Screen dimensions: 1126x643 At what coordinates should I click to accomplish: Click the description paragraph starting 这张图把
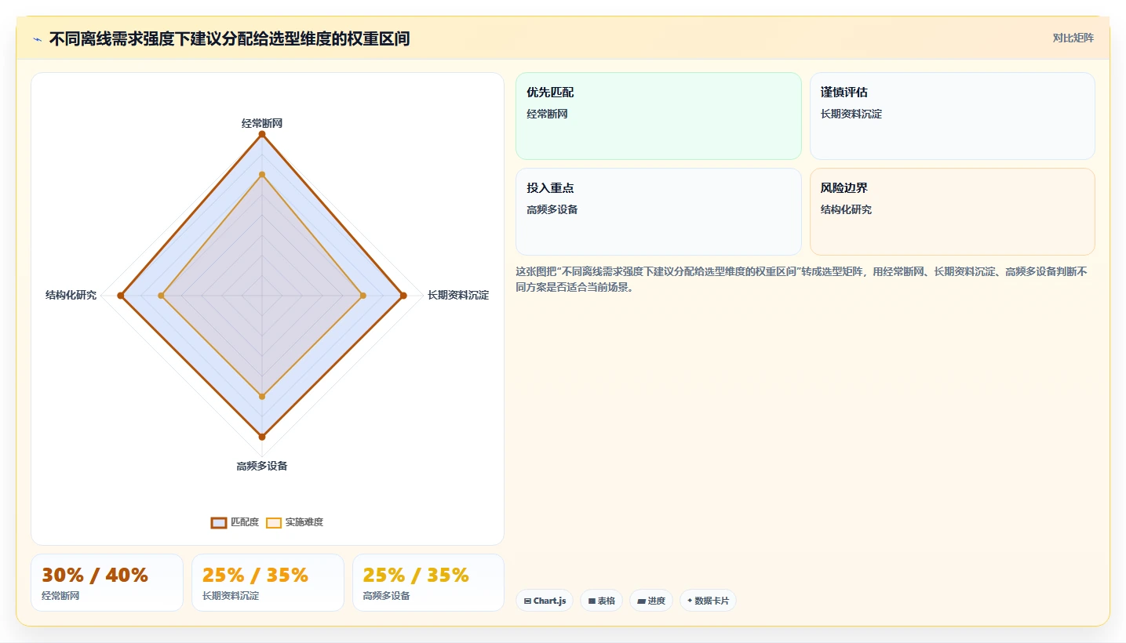tap(801, 279)
